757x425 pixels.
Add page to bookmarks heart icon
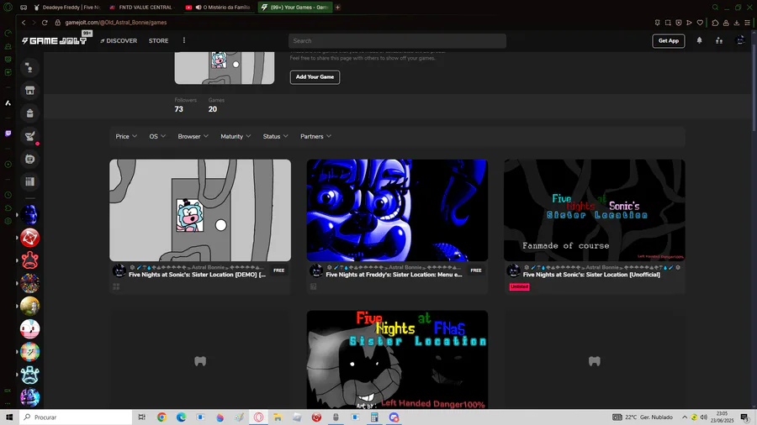[700, 23]
